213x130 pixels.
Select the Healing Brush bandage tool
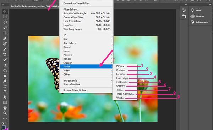[x=5, y=44]
